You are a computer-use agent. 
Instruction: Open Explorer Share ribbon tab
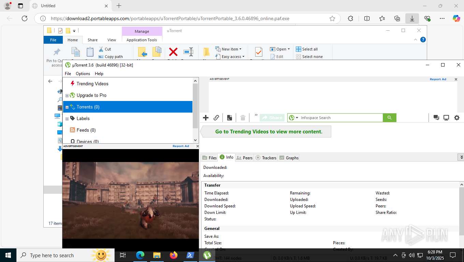pyautogui.click(x=92, y=40)
